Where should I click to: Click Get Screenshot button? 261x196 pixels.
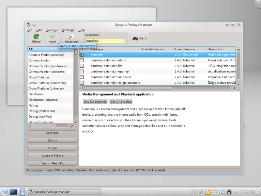pyautogui.click(x=95, y=102)
